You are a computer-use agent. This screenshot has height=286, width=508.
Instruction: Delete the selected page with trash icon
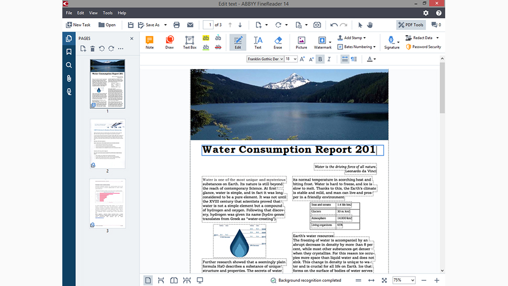click(92, 49)
